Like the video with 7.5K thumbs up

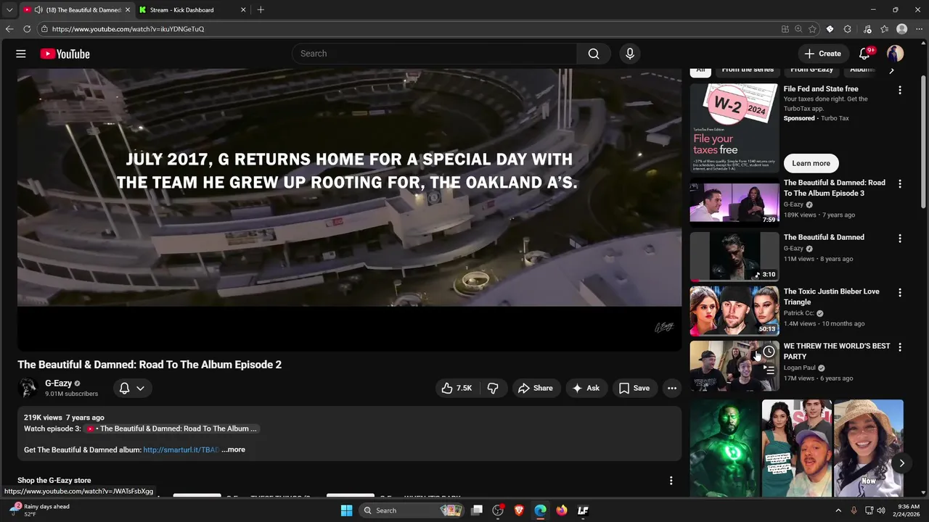(457, 388)
